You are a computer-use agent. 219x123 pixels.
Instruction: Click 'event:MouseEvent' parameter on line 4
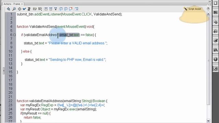pyautogui.click(x=71, y=27)
